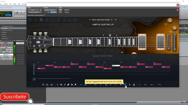Image resolution: width=188 pixels, height=105 pixels.
Task: Click the COMPARE button in plugin header
Action: pyautogui.click(x=53, y=12)
